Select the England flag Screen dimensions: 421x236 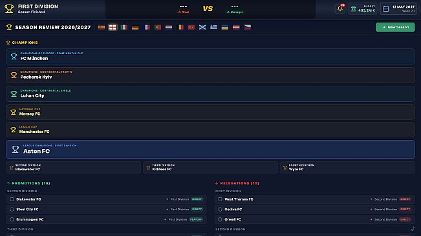coord(113,27)
